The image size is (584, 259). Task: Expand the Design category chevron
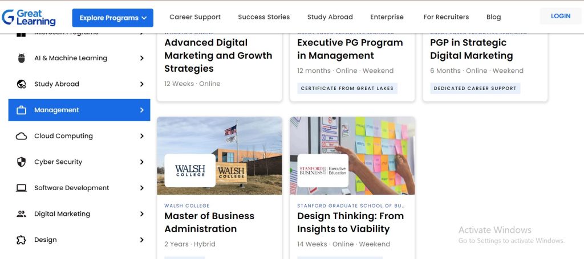(x=142, y=240)
